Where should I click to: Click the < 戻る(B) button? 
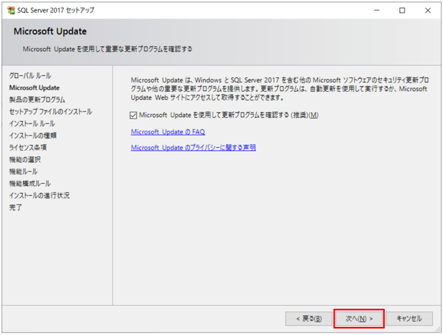[x=308, y=319]
